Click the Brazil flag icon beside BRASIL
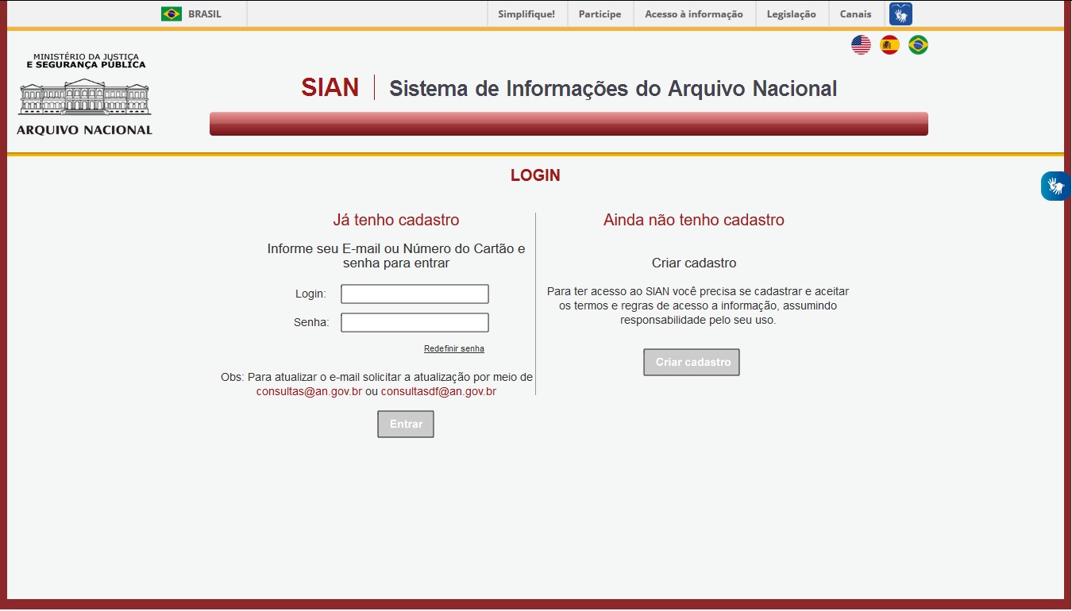 point(172,14)
